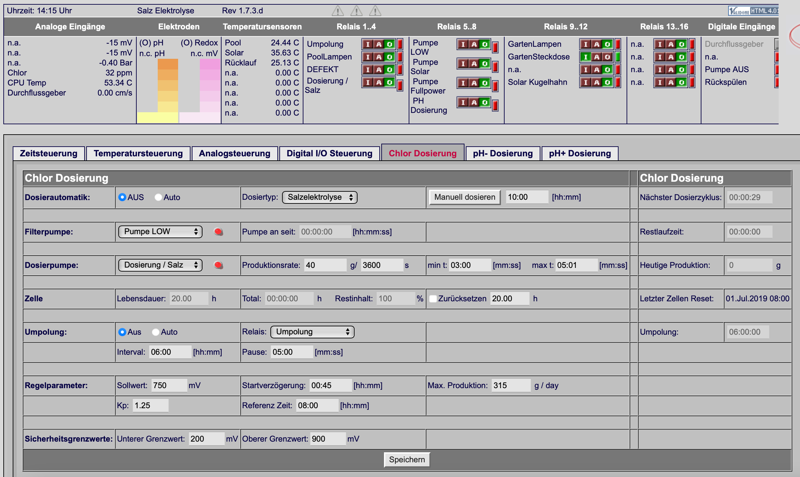Click the first warning triangle icon

click(338, 11)
